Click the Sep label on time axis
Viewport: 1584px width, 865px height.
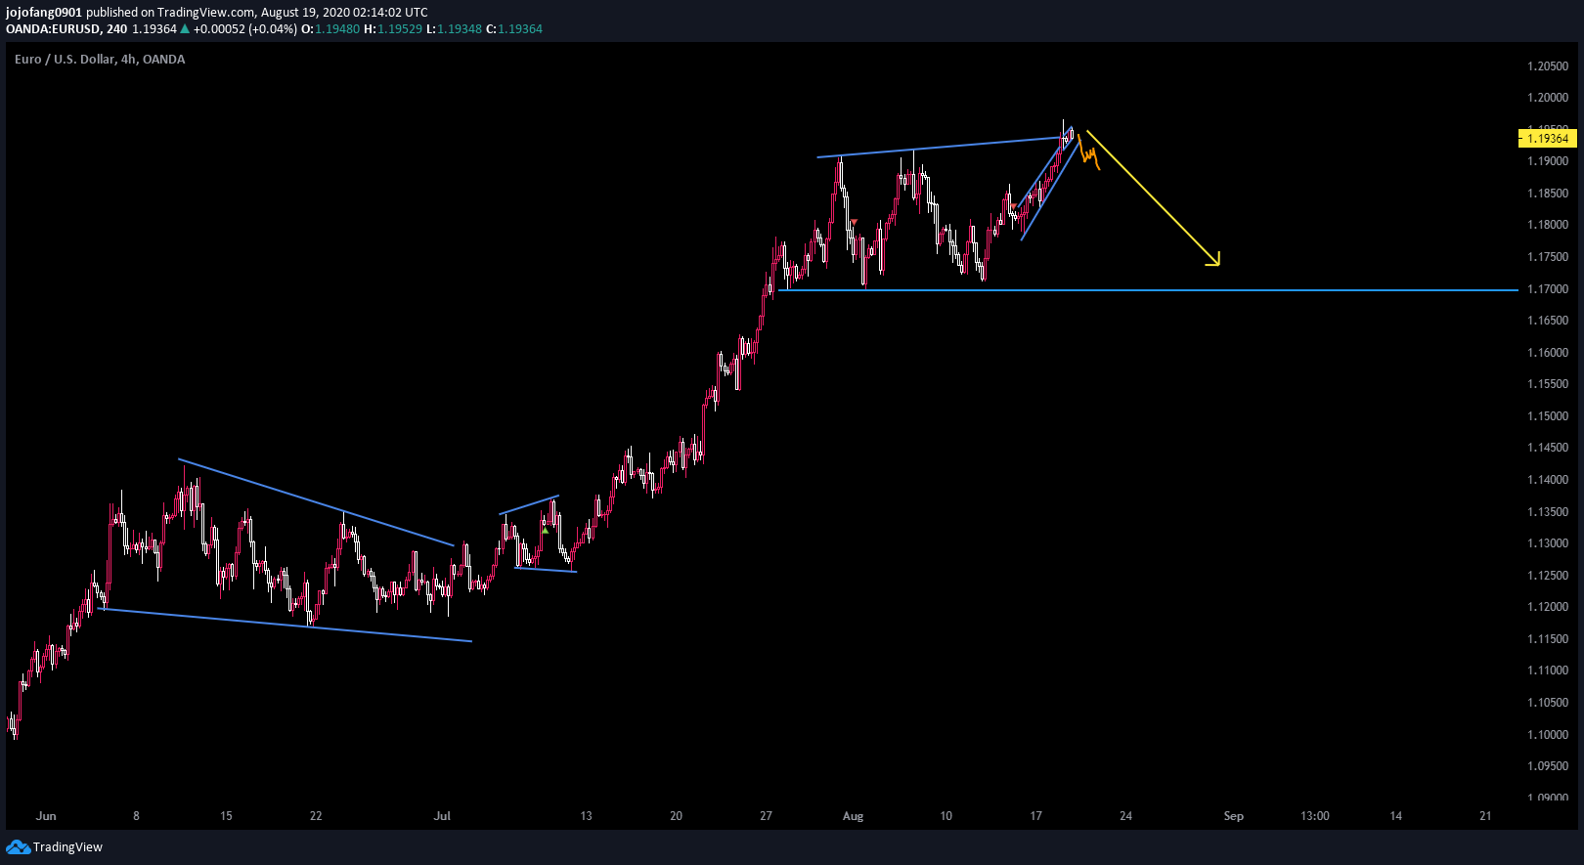tap(1234, 816)
